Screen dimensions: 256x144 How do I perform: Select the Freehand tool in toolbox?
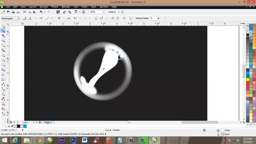(x=3, y=45)
